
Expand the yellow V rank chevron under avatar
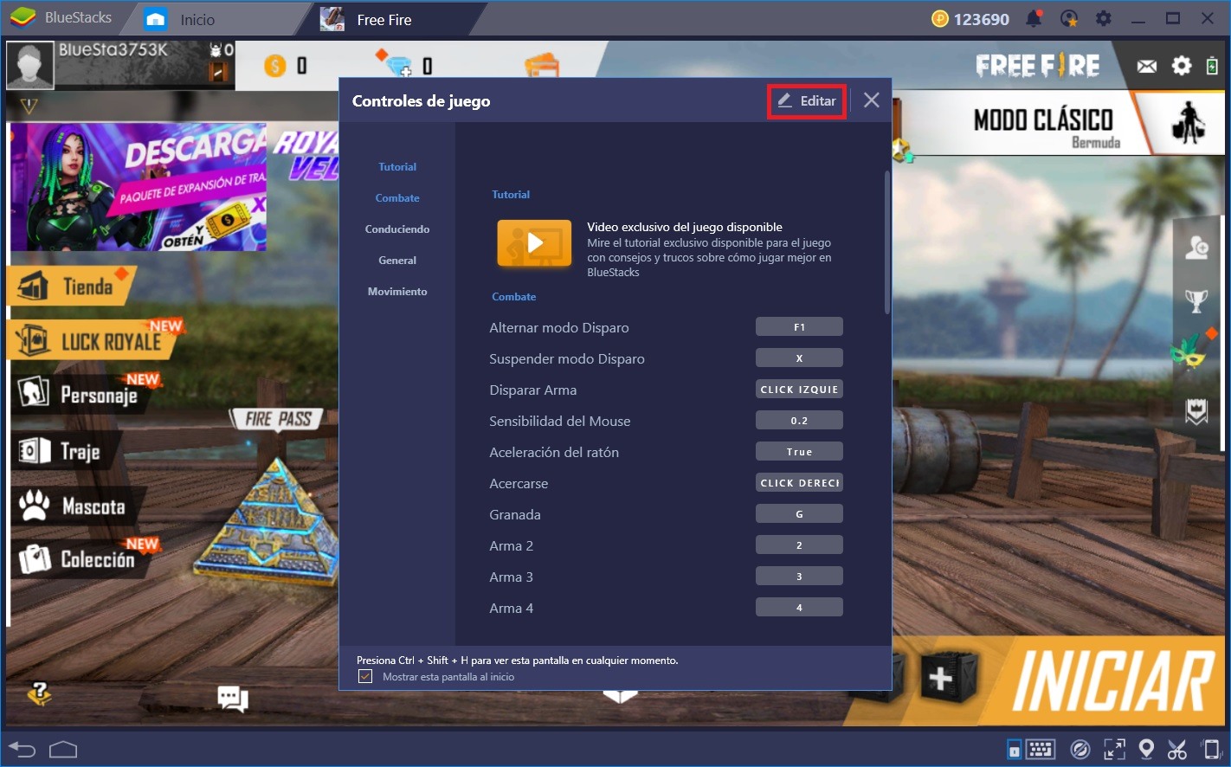click(x=29, y=106)
